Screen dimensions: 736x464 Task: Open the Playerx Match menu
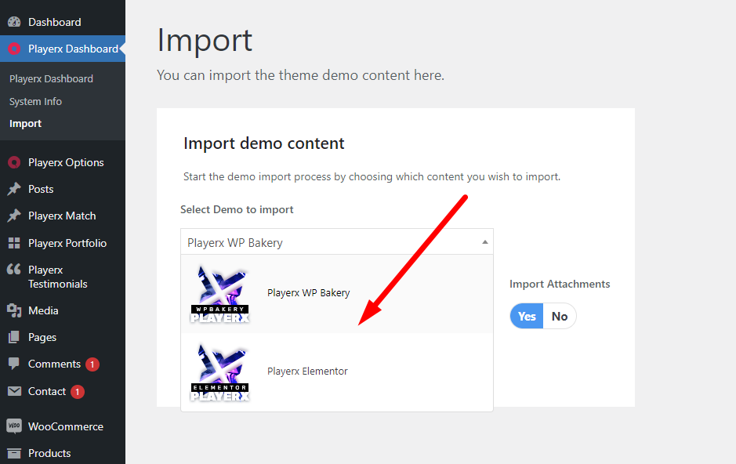coord(63,216)
